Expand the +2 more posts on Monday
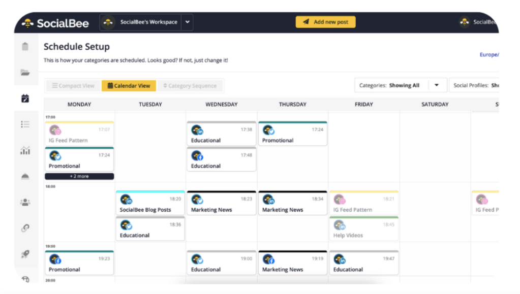520x294 pixels. tap(79, 176)
